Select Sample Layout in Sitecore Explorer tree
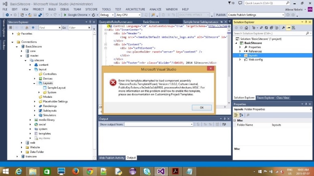This screenshot has height=176, width=314. click(x=56, y=88)
